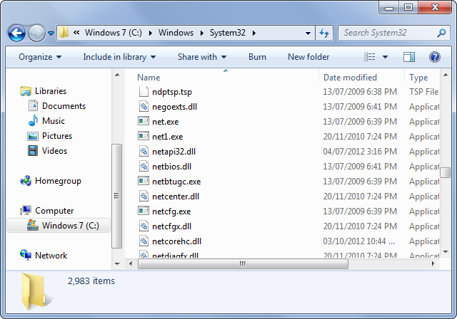Click the Change your view icon
This screenshot has height=319, width=457.
click(370, 57)
